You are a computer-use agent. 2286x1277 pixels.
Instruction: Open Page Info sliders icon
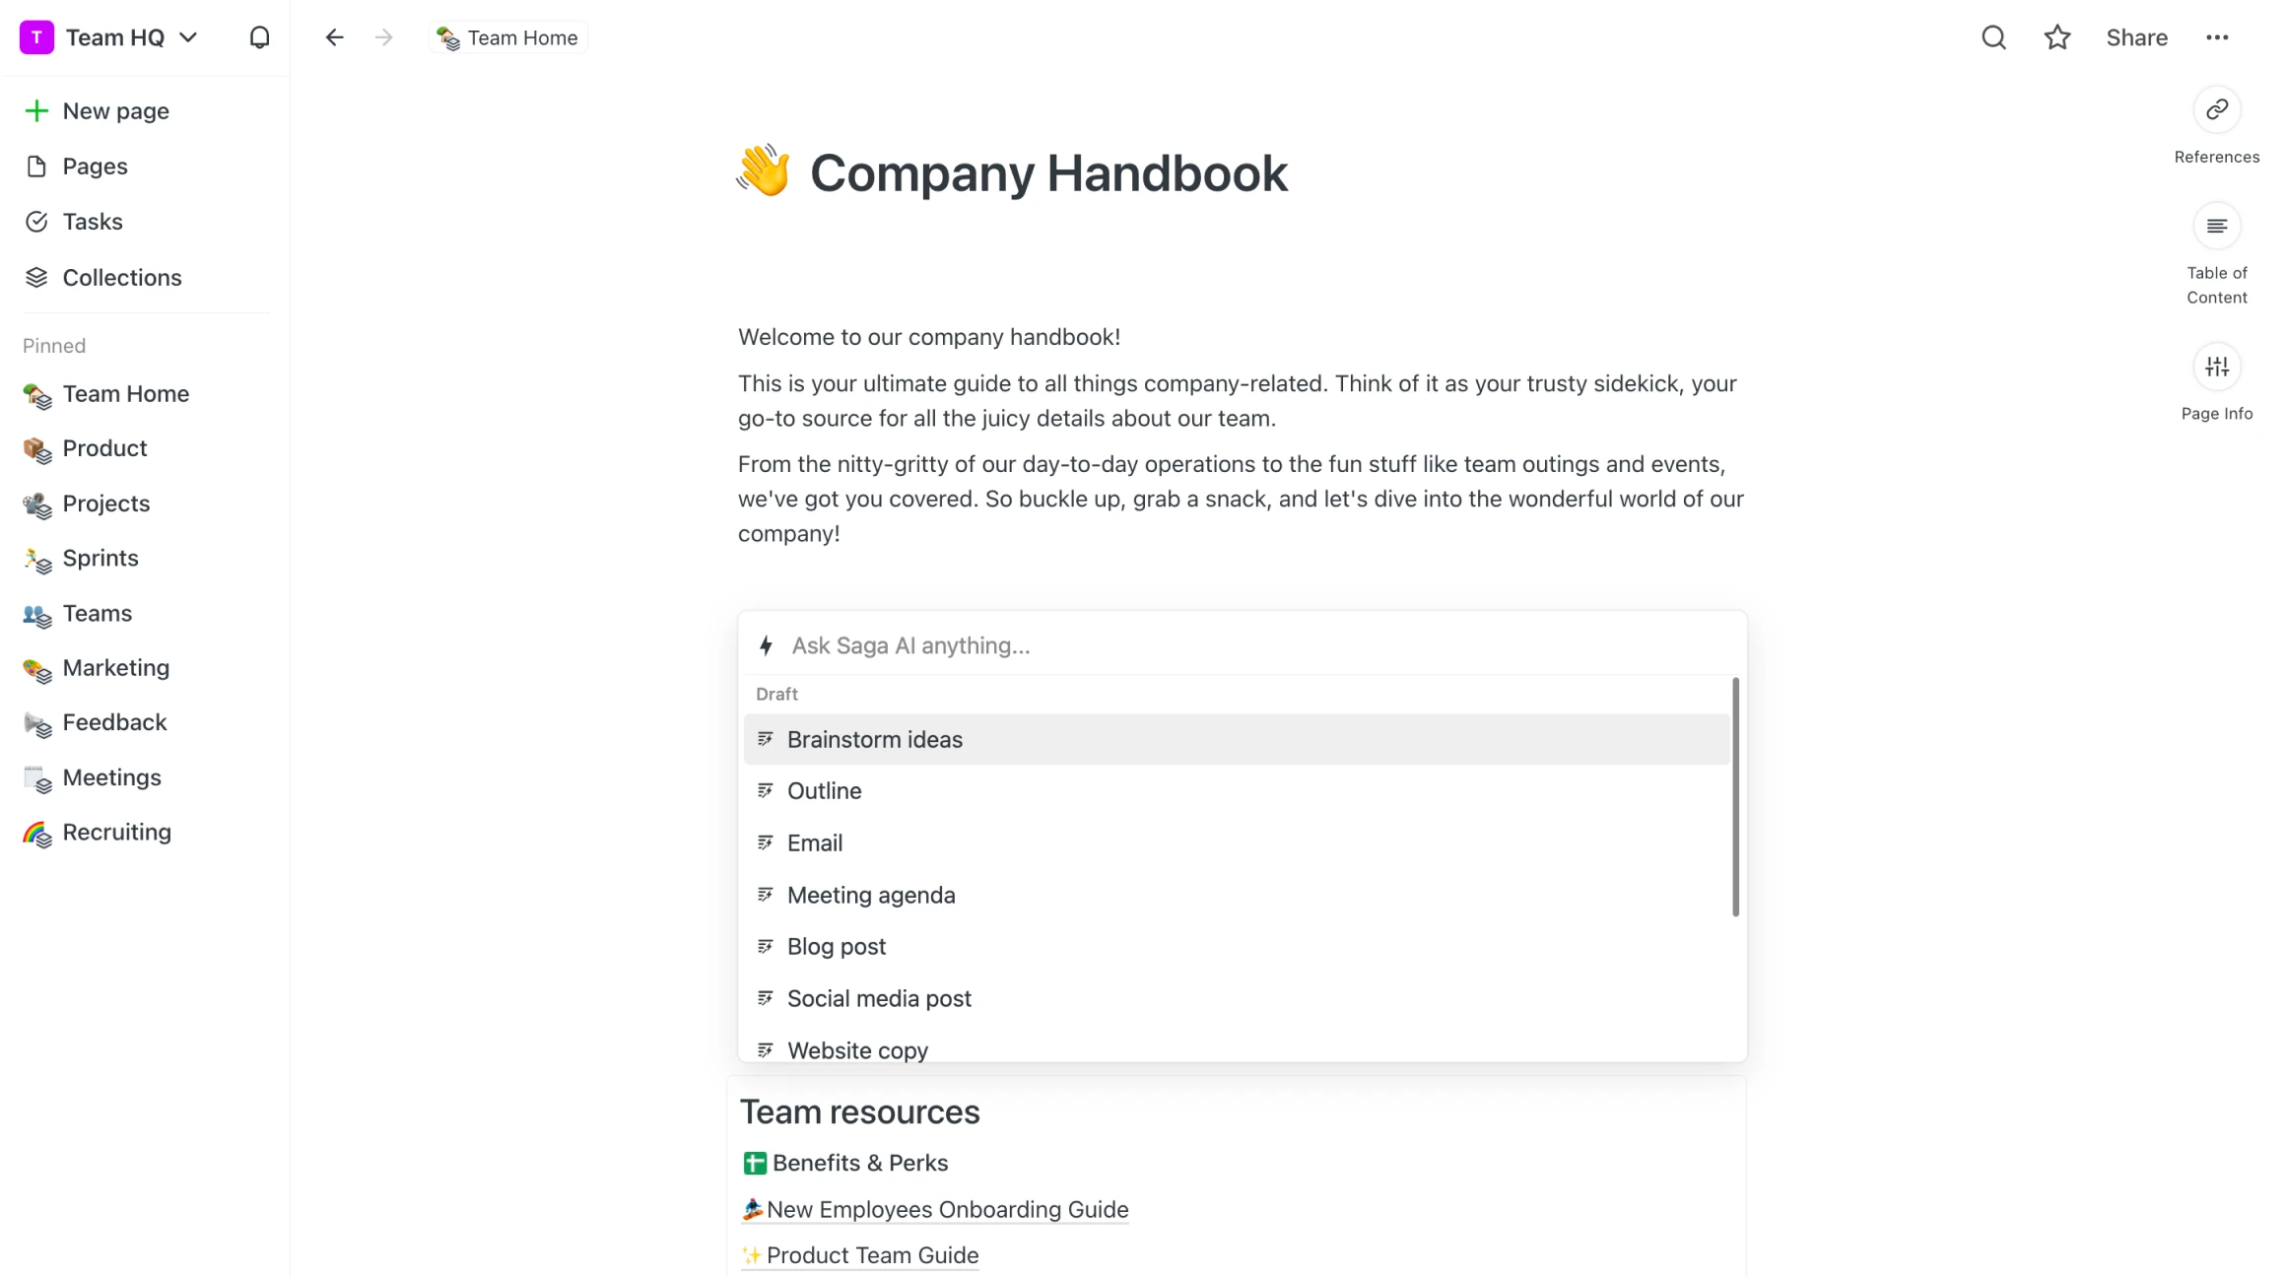coord(2217,368)
